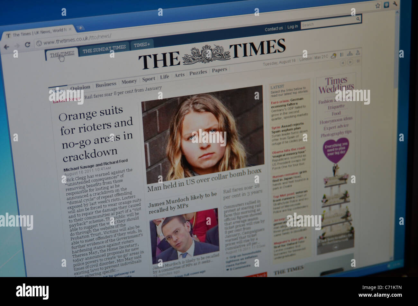This screenshot has height=306, width=418.
Task: Open a new tab with the plus button
Action: (x=80, y=28)
